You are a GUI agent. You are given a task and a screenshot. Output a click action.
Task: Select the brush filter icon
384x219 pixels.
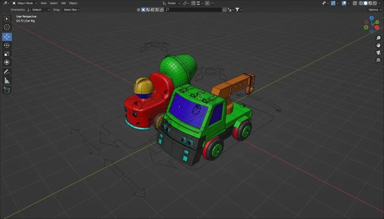[x=162, y=10]
